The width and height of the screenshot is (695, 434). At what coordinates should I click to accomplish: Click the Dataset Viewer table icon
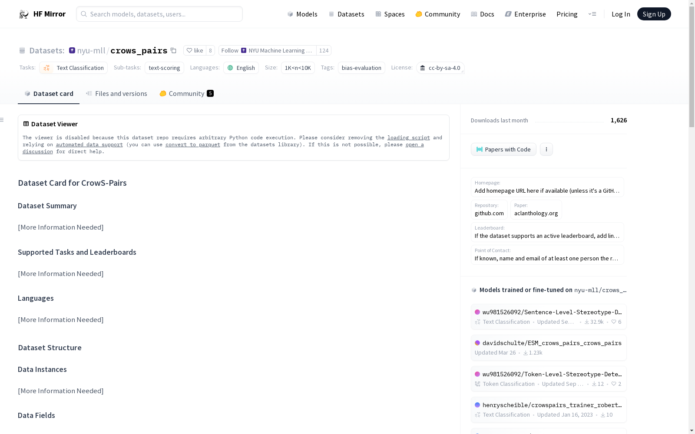(x=26, y=124)
